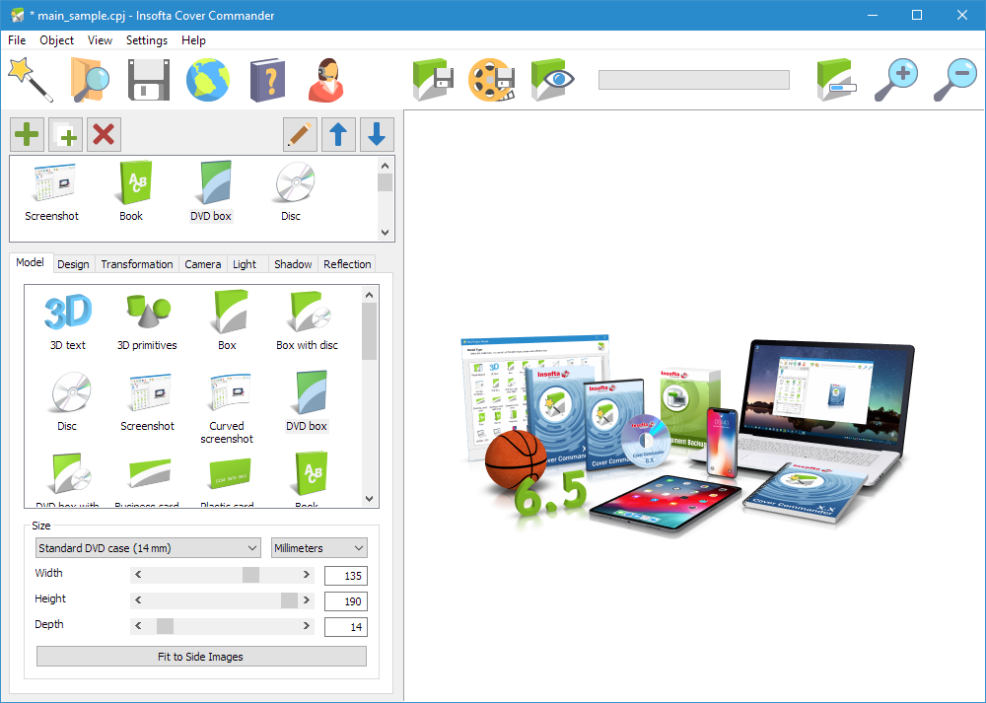Select DVD box object in object list
The image size is (986, 703).
tap(211, 192)
